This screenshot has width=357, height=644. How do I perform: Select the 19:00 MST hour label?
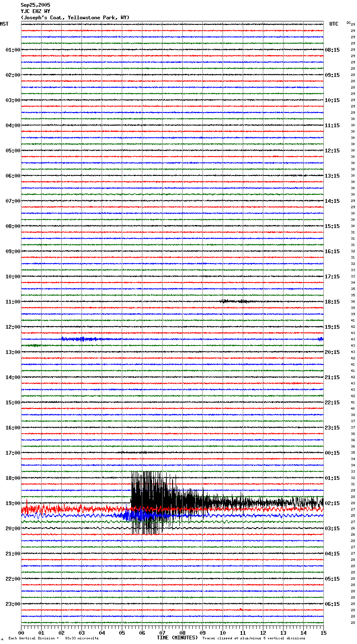13,503
